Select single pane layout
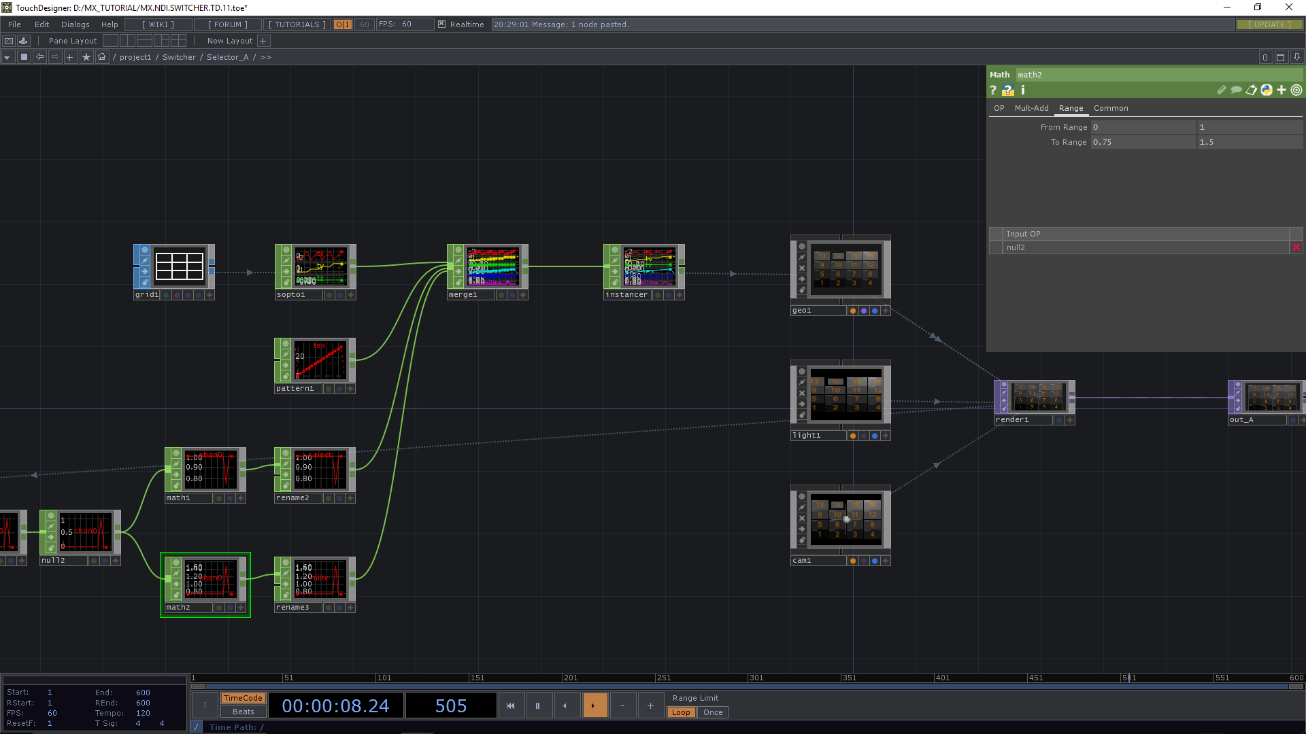The width and height of the screenshot is (1306, 734). click(x=111, y=41)
